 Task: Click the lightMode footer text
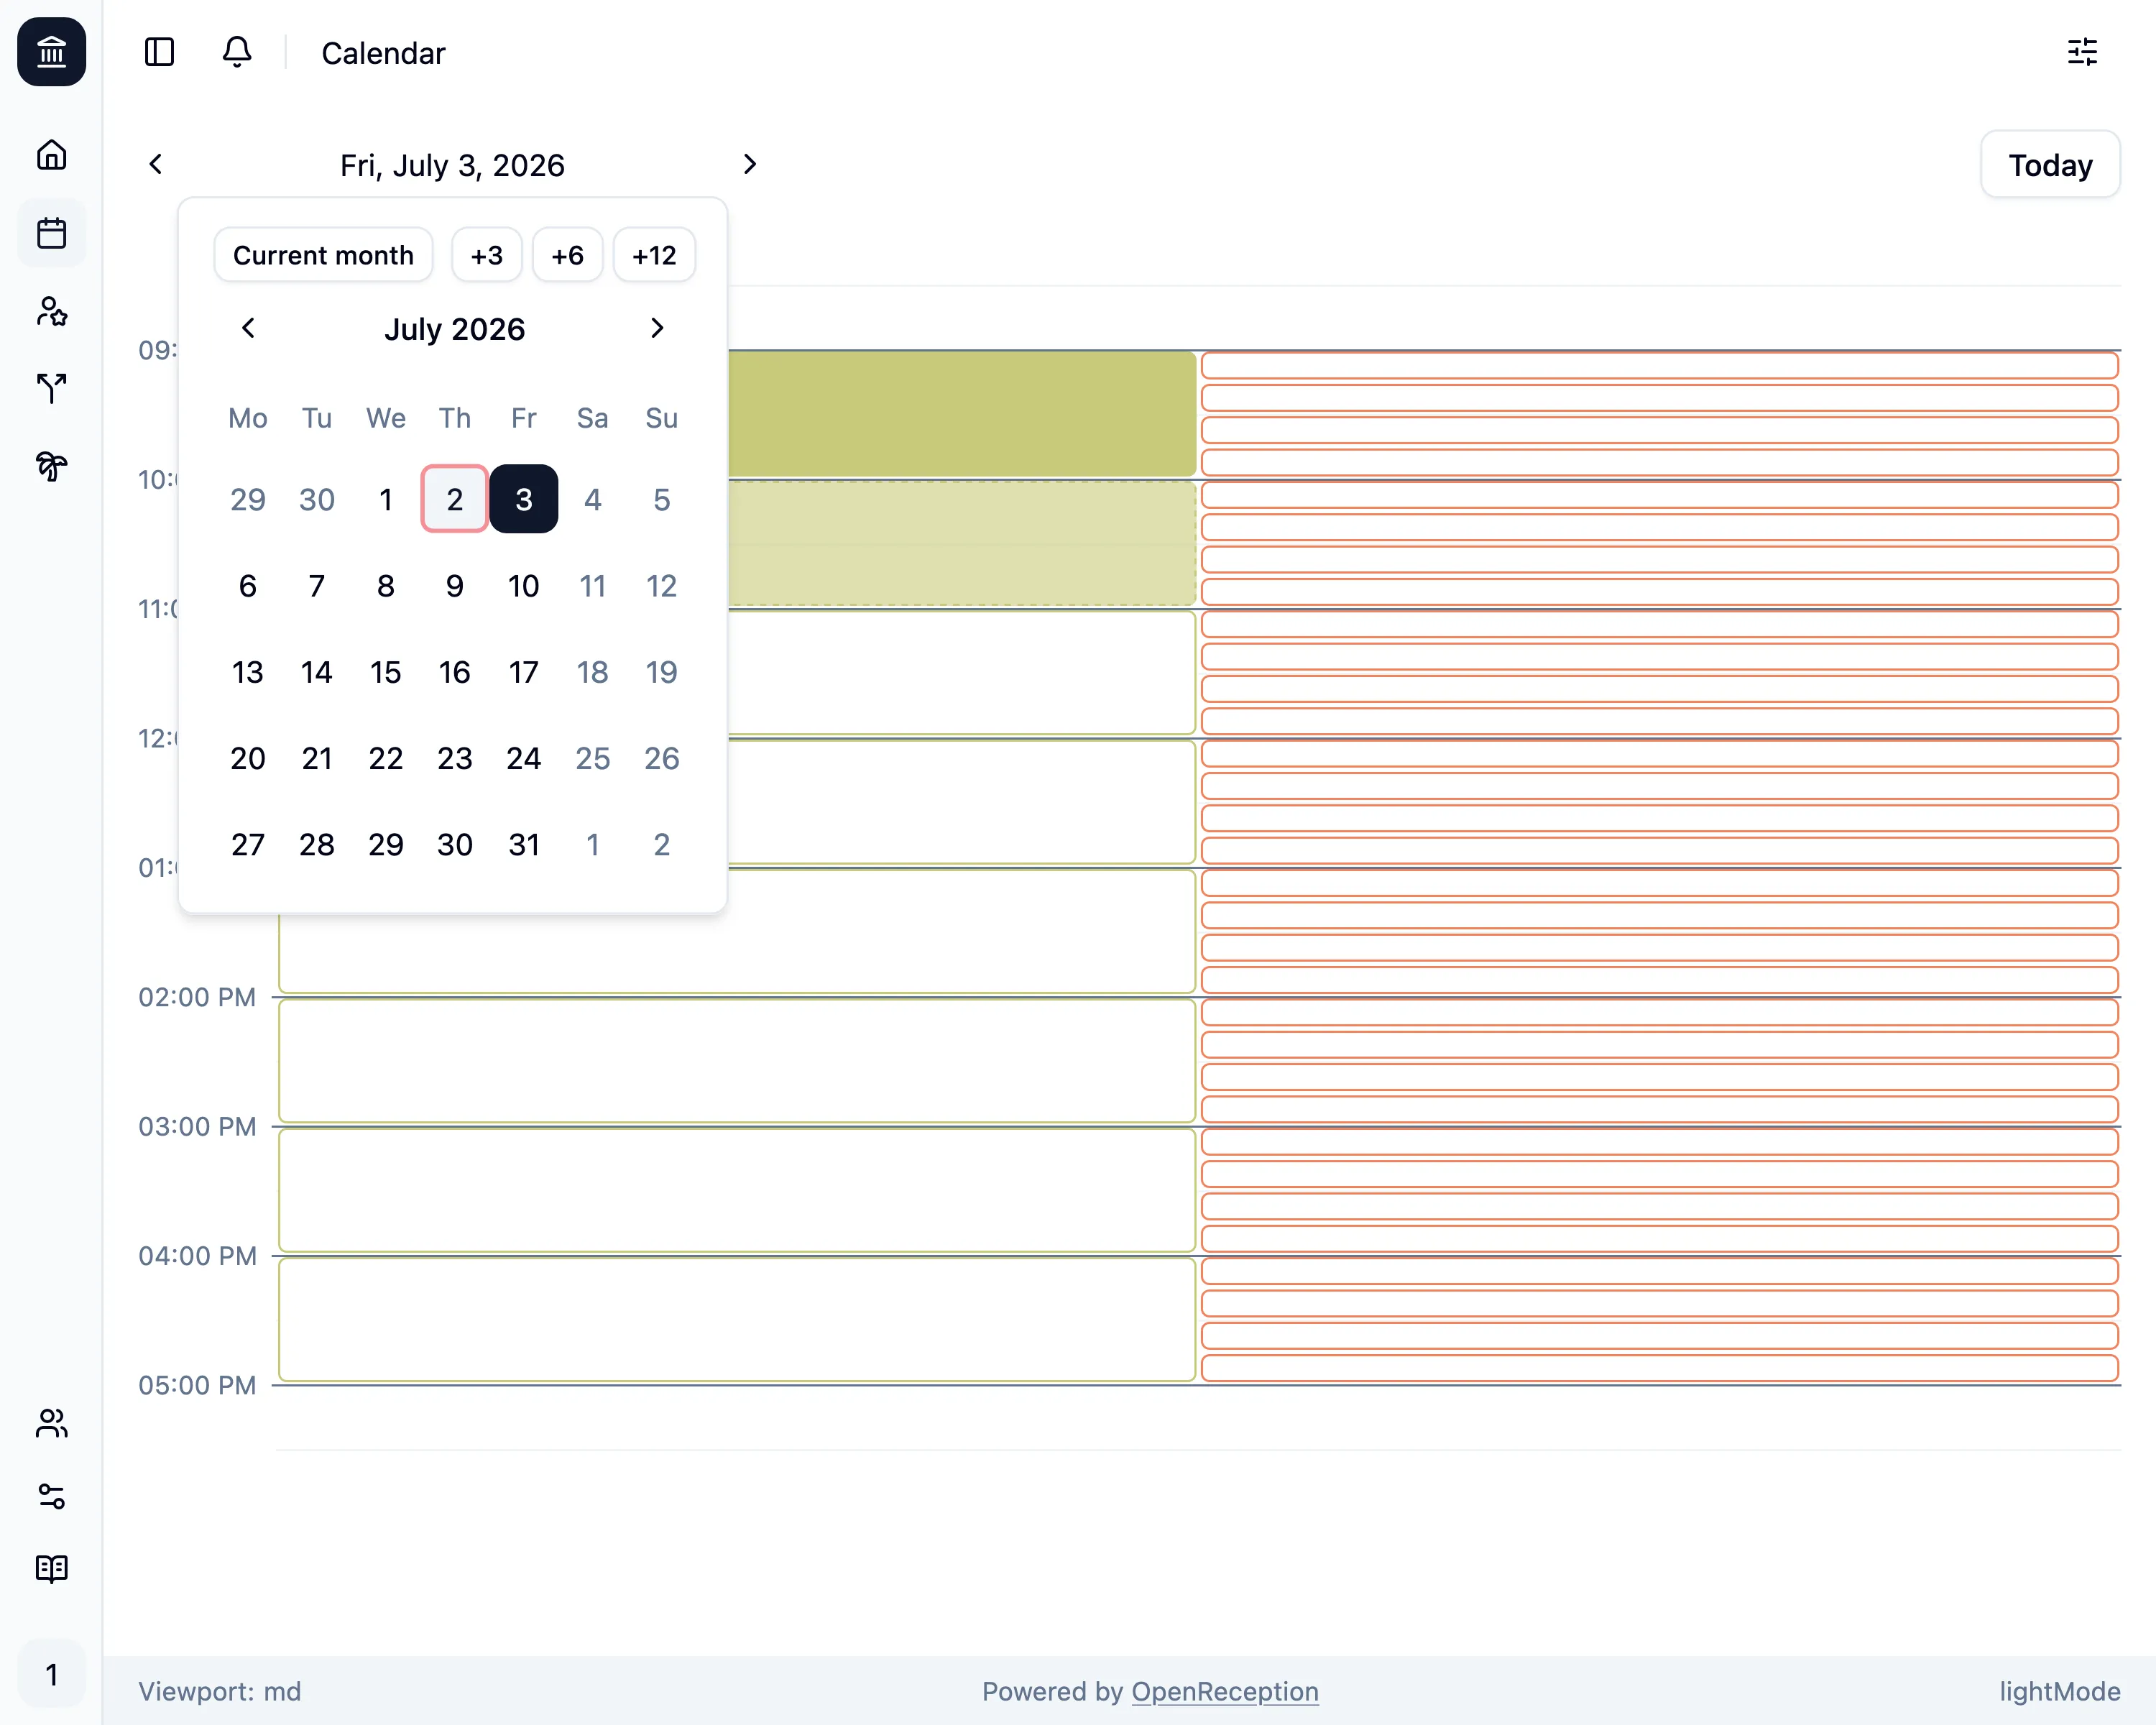click(2060, 1691)
